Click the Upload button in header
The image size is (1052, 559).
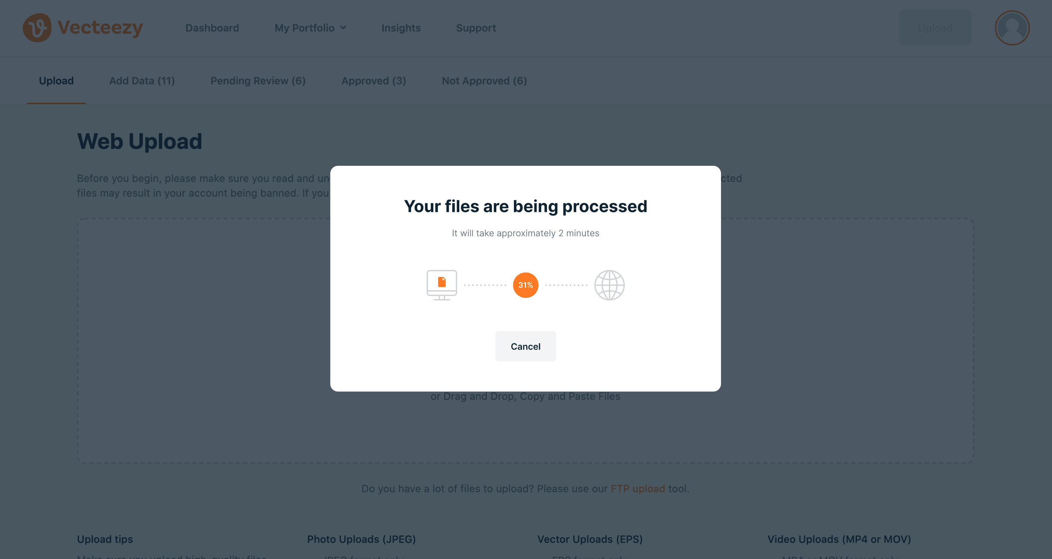tap(935, 28)
